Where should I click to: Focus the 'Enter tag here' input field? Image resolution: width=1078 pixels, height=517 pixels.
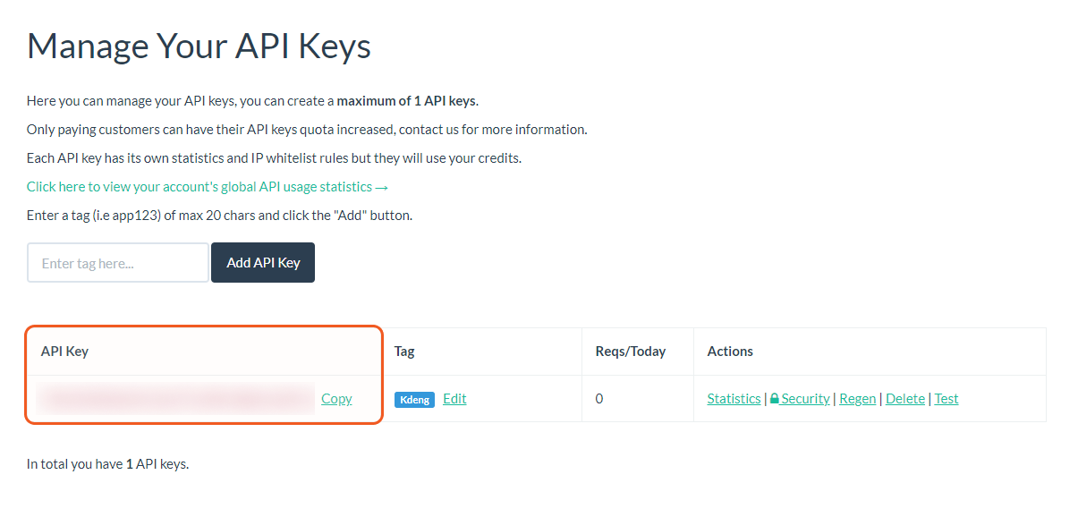tap(118, 263)
